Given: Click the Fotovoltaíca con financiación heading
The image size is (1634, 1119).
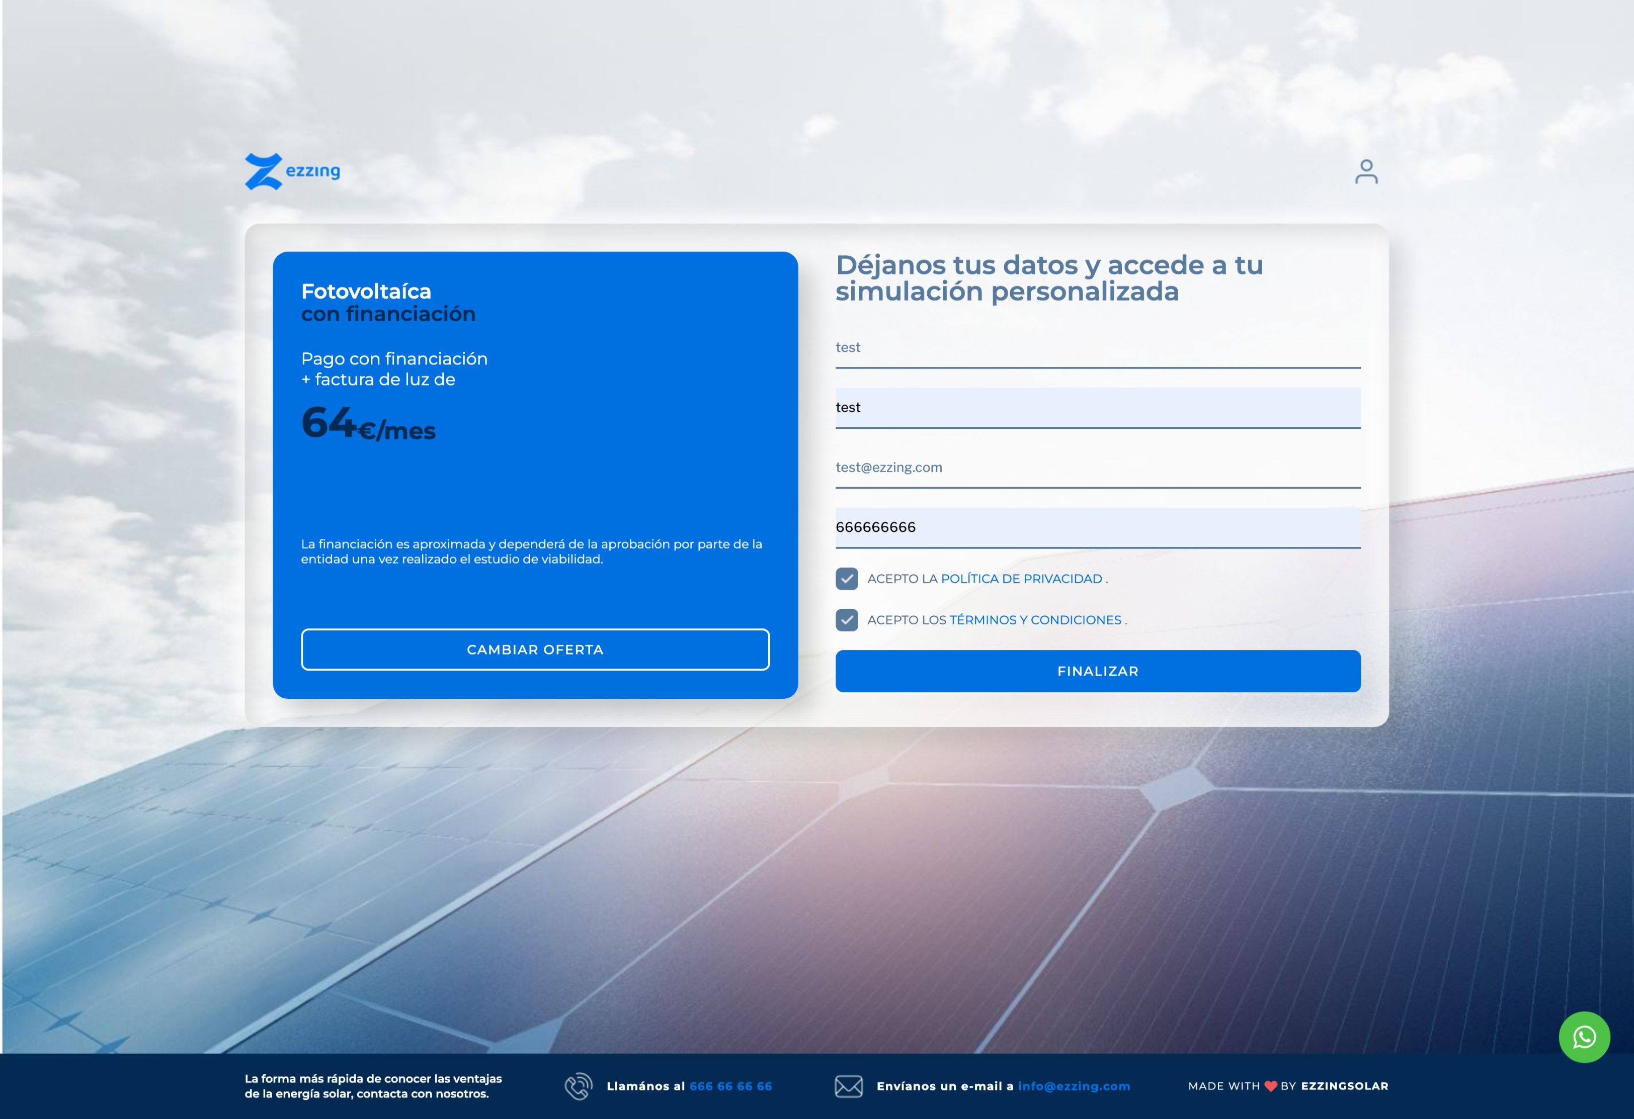Looking at the screenshot, I should point(388,302).
